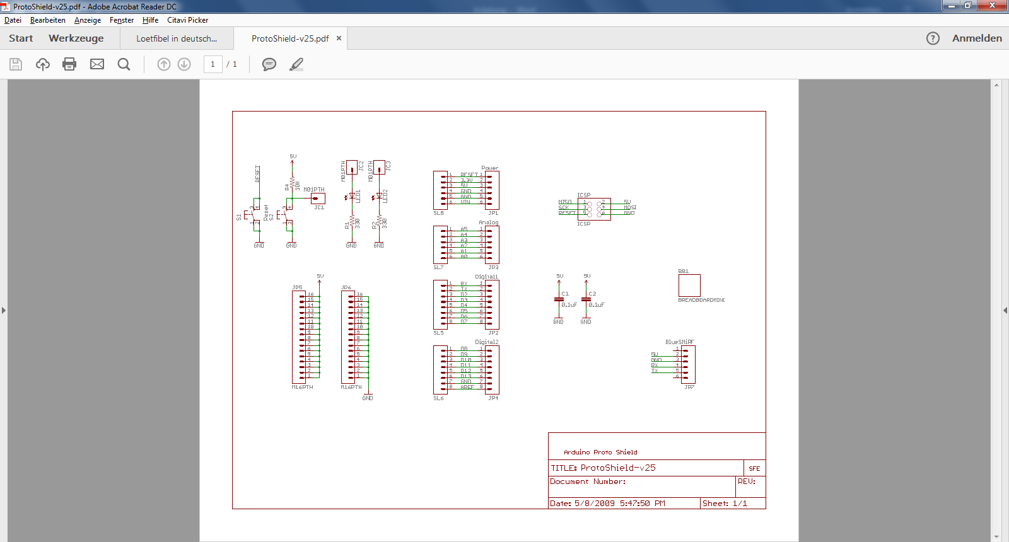This screenshot has width=1009, height=542.
Task: Expand the right tools pane arrow
Action: 1005,310
